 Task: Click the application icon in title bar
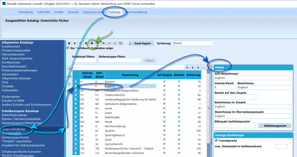tap(3, 4)
